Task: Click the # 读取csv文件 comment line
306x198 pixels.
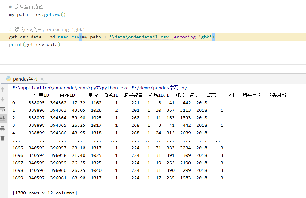Action: point(47,29)
